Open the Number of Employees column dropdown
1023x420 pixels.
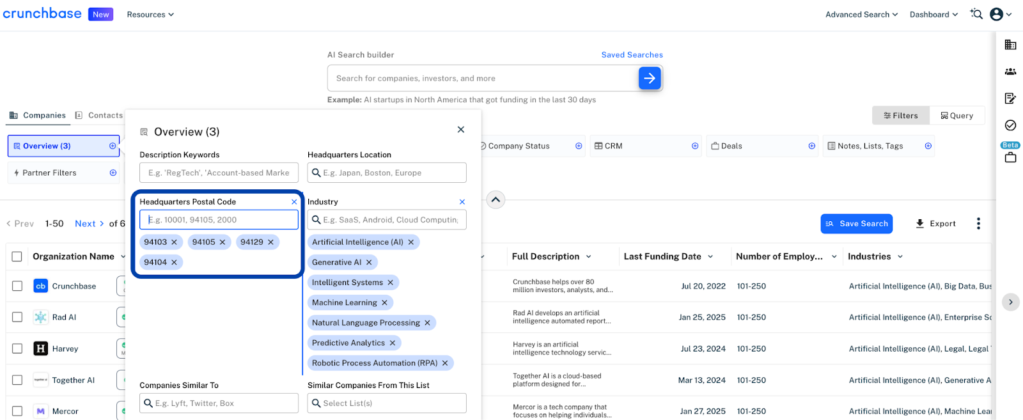coord(834,256)
